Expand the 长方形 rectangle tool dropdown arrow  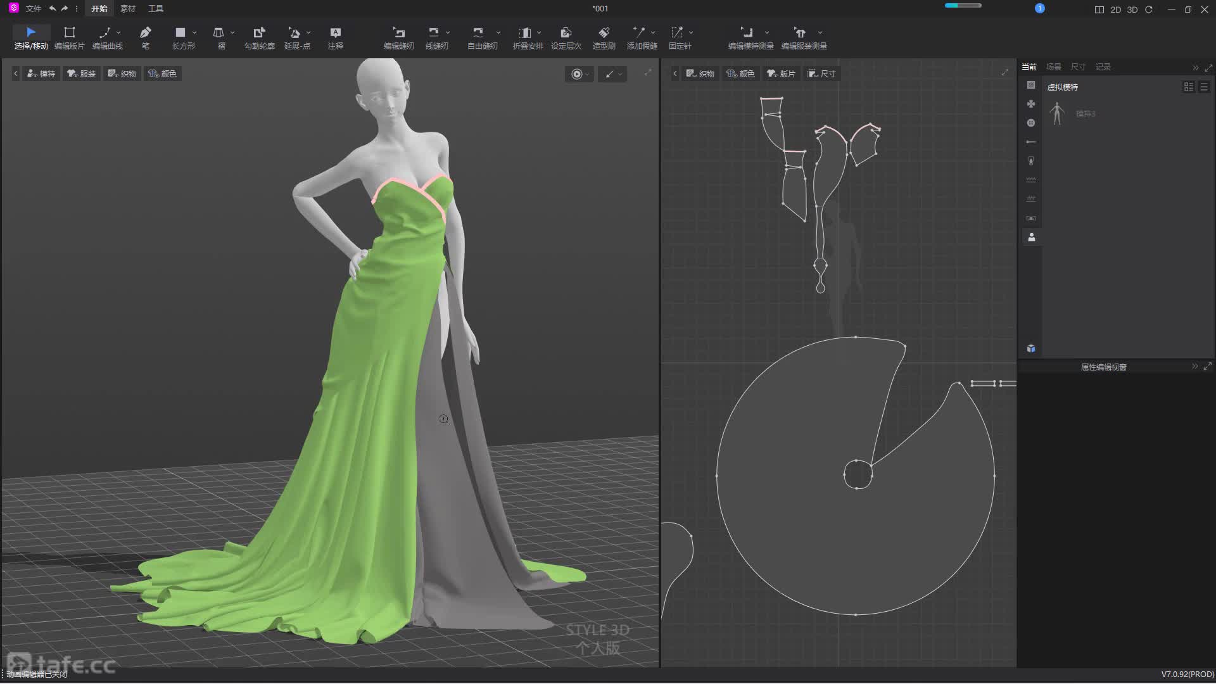coord(194,32)
